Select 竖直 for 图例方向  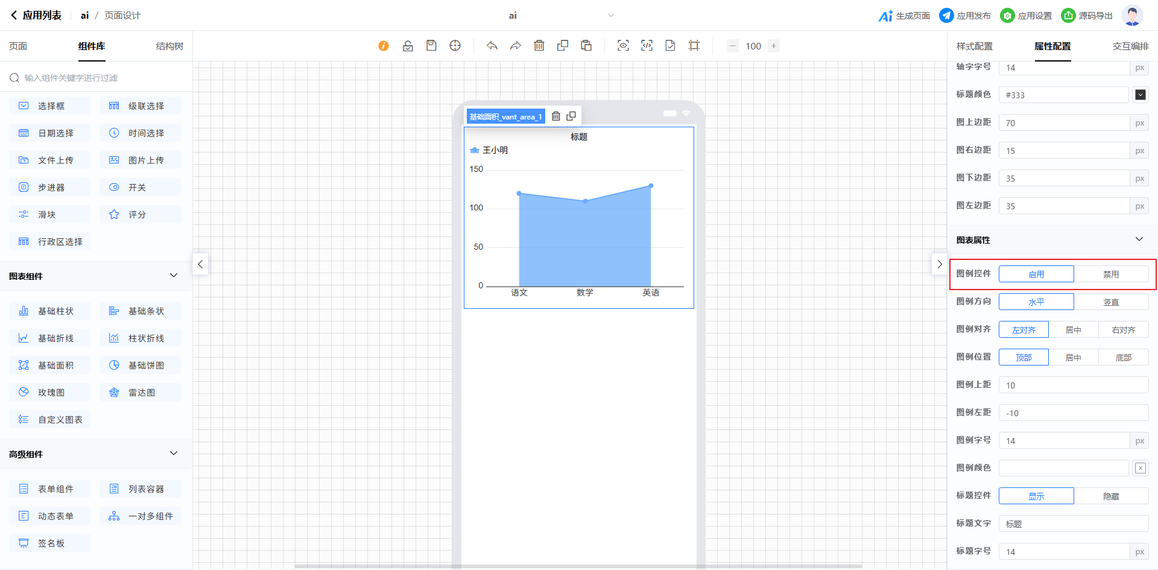click(x=1111, y=302)
